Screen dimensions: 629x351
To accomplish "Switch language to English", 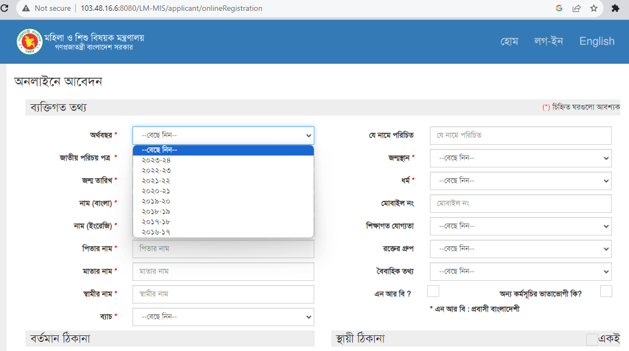I will tap(597, 42).
